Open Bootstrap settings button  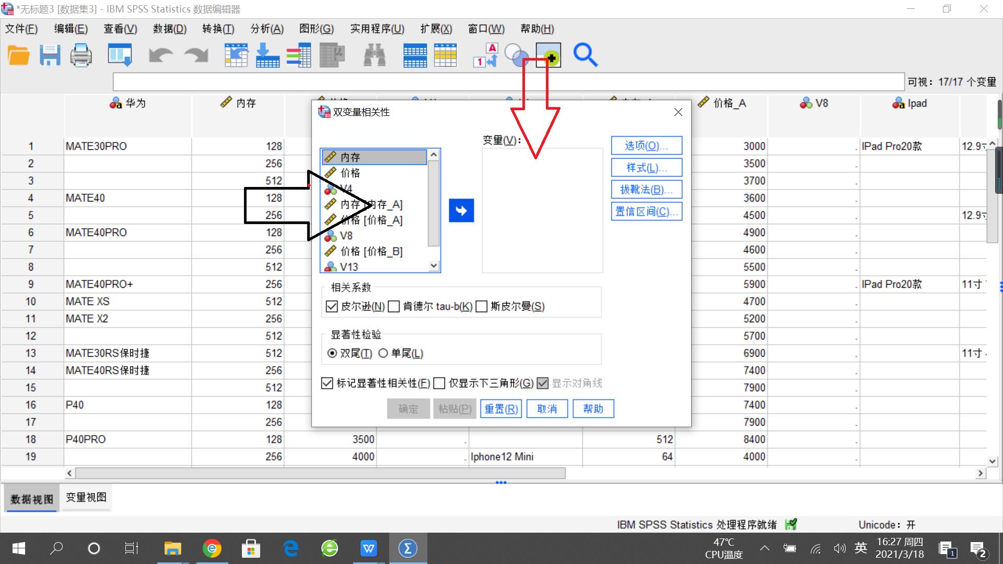coord(647,190)
